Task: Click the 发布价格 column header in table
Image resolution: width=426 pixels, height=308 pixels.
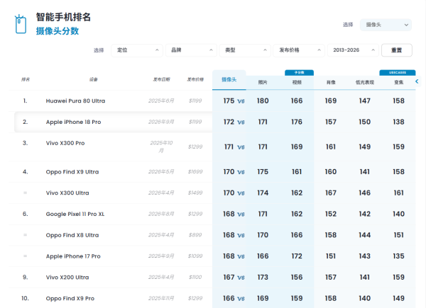Action: pyautogui.click(x=195, y=79)
